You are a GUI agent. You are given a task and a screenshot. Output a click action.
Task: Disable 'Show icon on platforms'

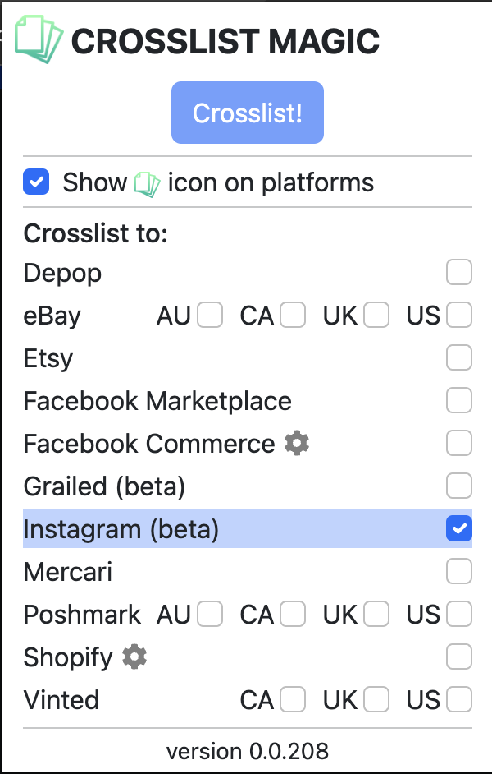[x=35, y=181]
